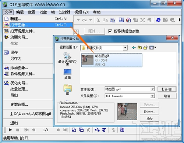Select Desktop (桌面) in dialog sidebar
The width and height of the screenshot is (184, 143).
(67, 74)
